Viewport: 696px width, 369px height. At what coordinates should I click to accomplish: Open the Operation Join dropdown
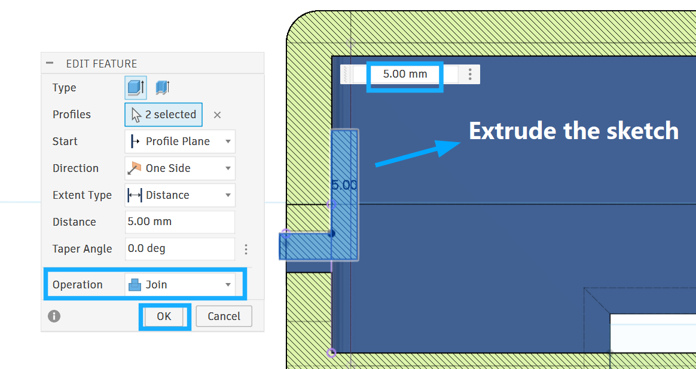(x=179, y=285)
